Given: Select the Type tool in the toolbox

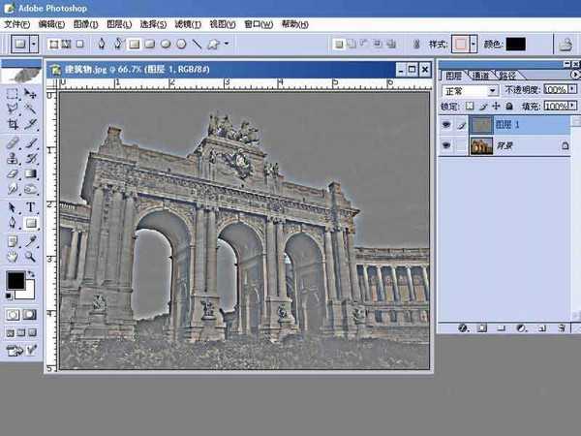Looking at the screenshot, I should coord(31,207).
